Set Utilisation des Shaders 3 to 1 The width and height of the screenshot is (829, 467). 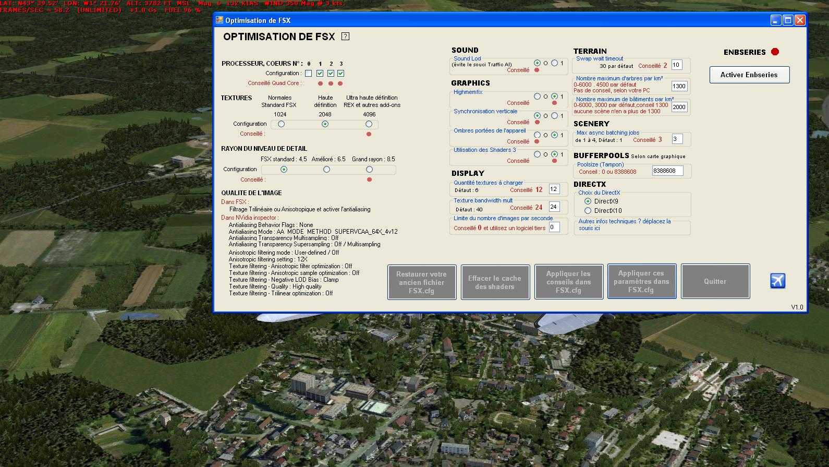point(554,154)
